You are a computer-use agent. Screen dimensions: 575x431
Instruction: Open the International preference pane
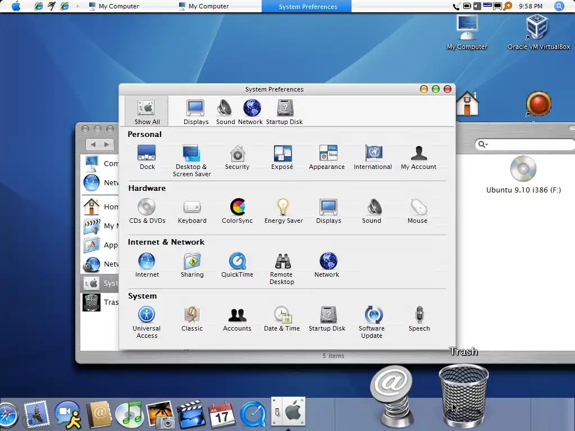point(373,157)
